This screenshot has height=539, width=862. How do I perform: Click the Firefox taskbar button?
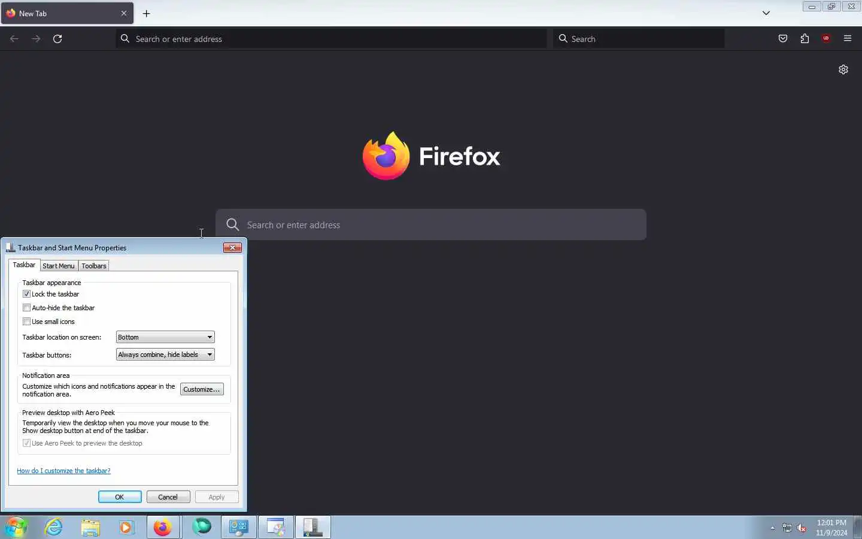click(163, 527)
